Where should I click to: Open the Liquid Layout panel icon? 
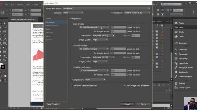pos(176,88)
